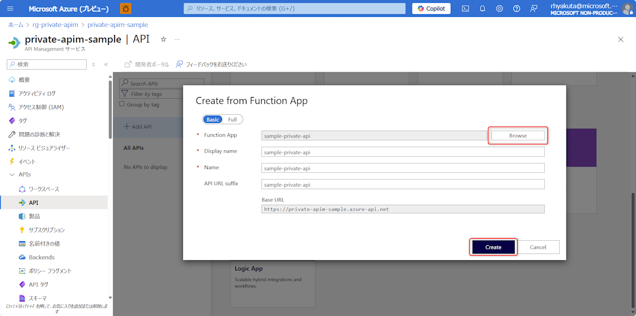Edit the Name field

tap(403, 169)
